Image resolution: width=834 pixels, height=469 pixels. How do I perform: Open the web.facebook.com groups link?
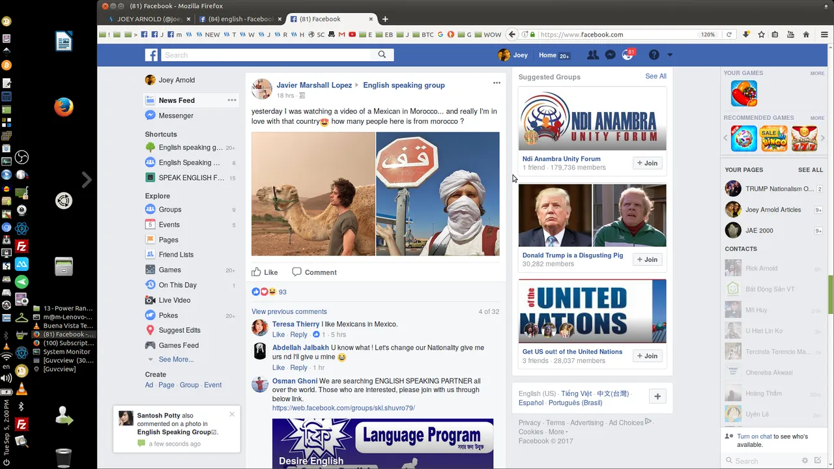pos(343,408)
